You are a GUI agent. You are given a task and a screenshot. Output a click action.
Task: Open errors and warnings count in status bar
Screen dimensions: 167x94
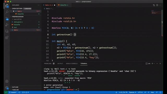click(x=25, y=92)
